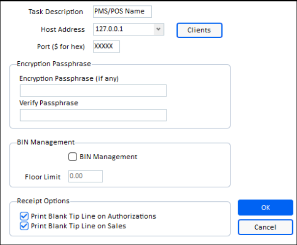
Task: Disable Print Blank Tip Line on Sales
Action: click(x=24, y=226)
